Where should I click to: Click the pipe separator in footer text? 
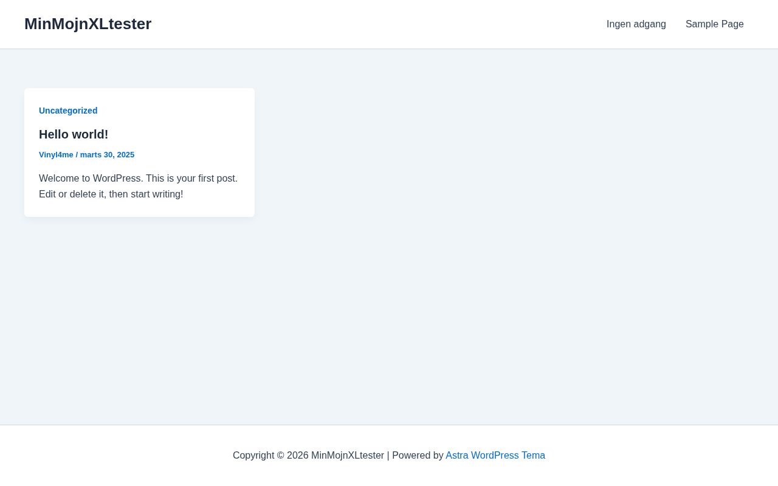388,456
